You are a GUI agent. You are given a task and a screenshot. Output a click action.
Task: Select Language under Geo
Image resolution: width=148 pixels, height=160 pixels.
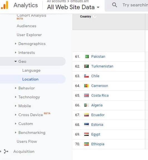point(31,70)
